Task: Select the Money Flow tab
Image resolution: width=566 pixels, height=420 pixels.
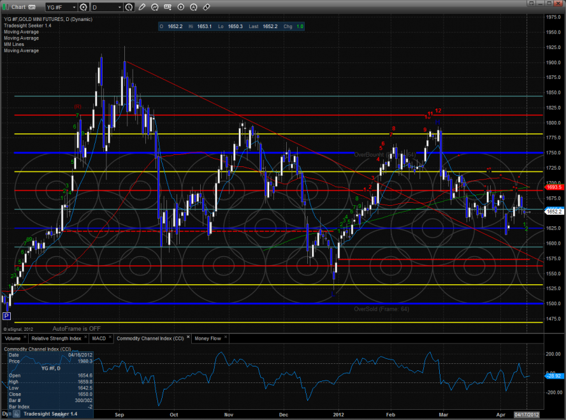Action: tap(208, 338)
